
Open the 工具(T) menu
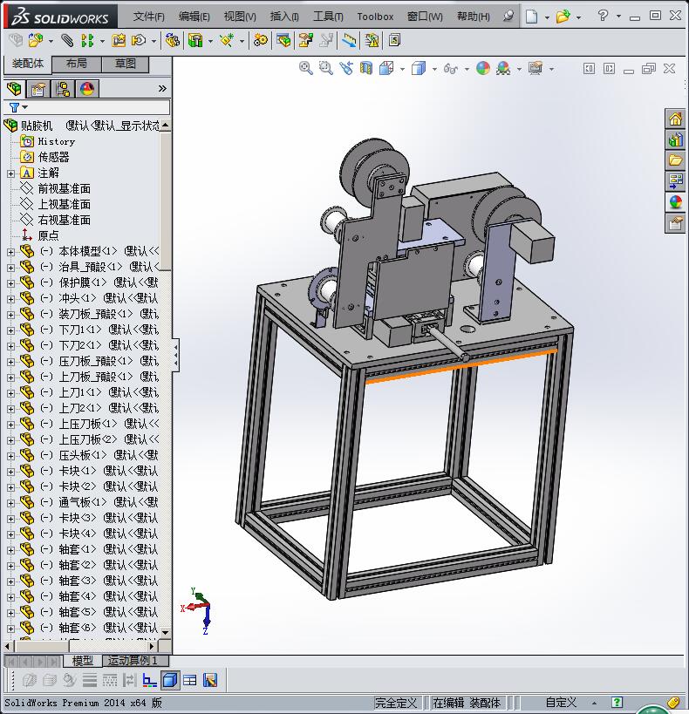coord(328,17)
